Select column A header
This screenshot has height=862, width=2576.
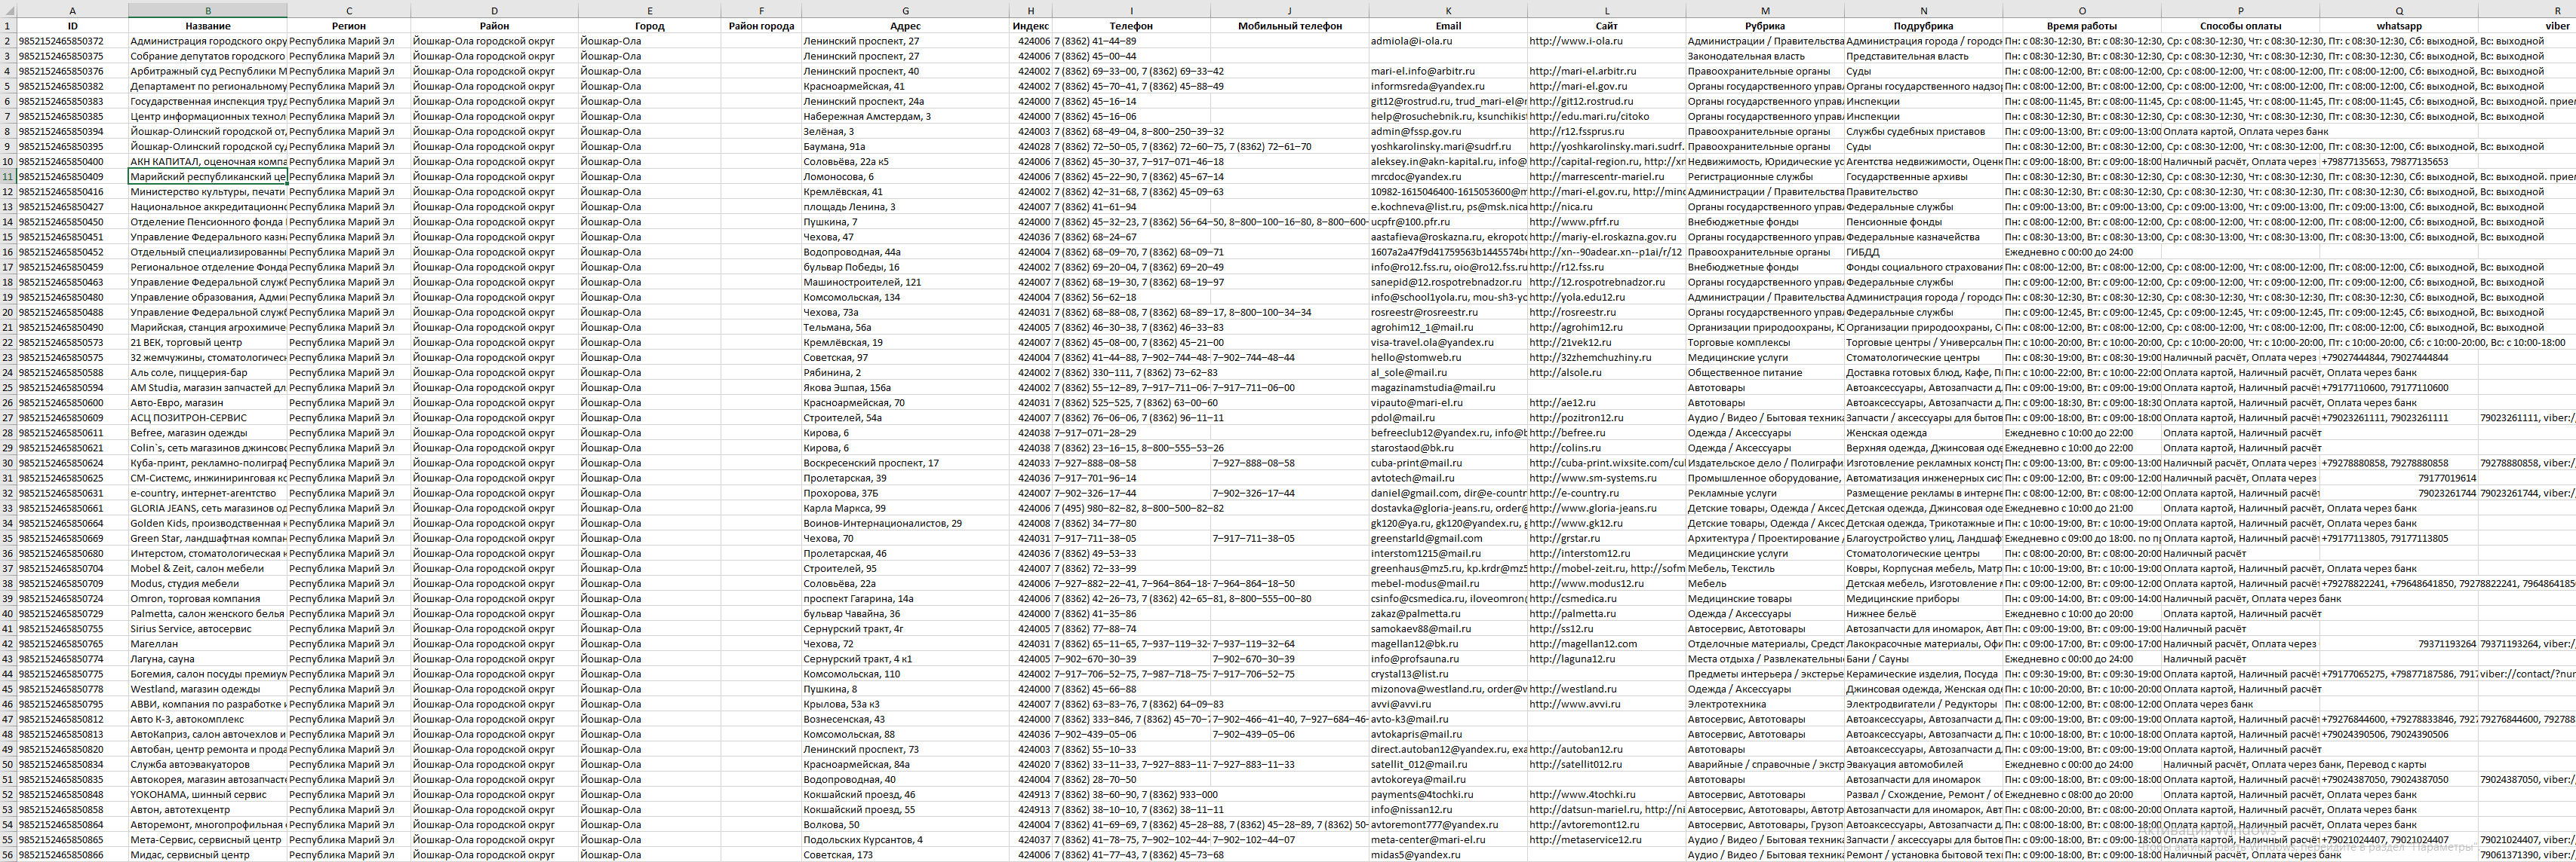tap(73, 11)
